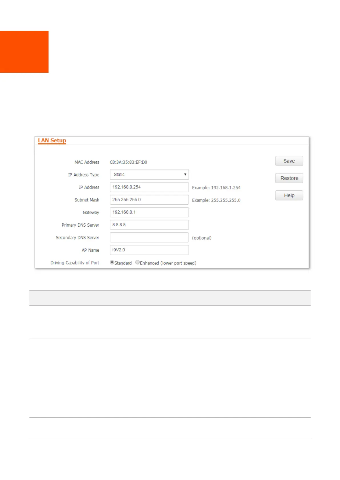
Task: Click the Subnet Mask label
Action: click(87, 200)
